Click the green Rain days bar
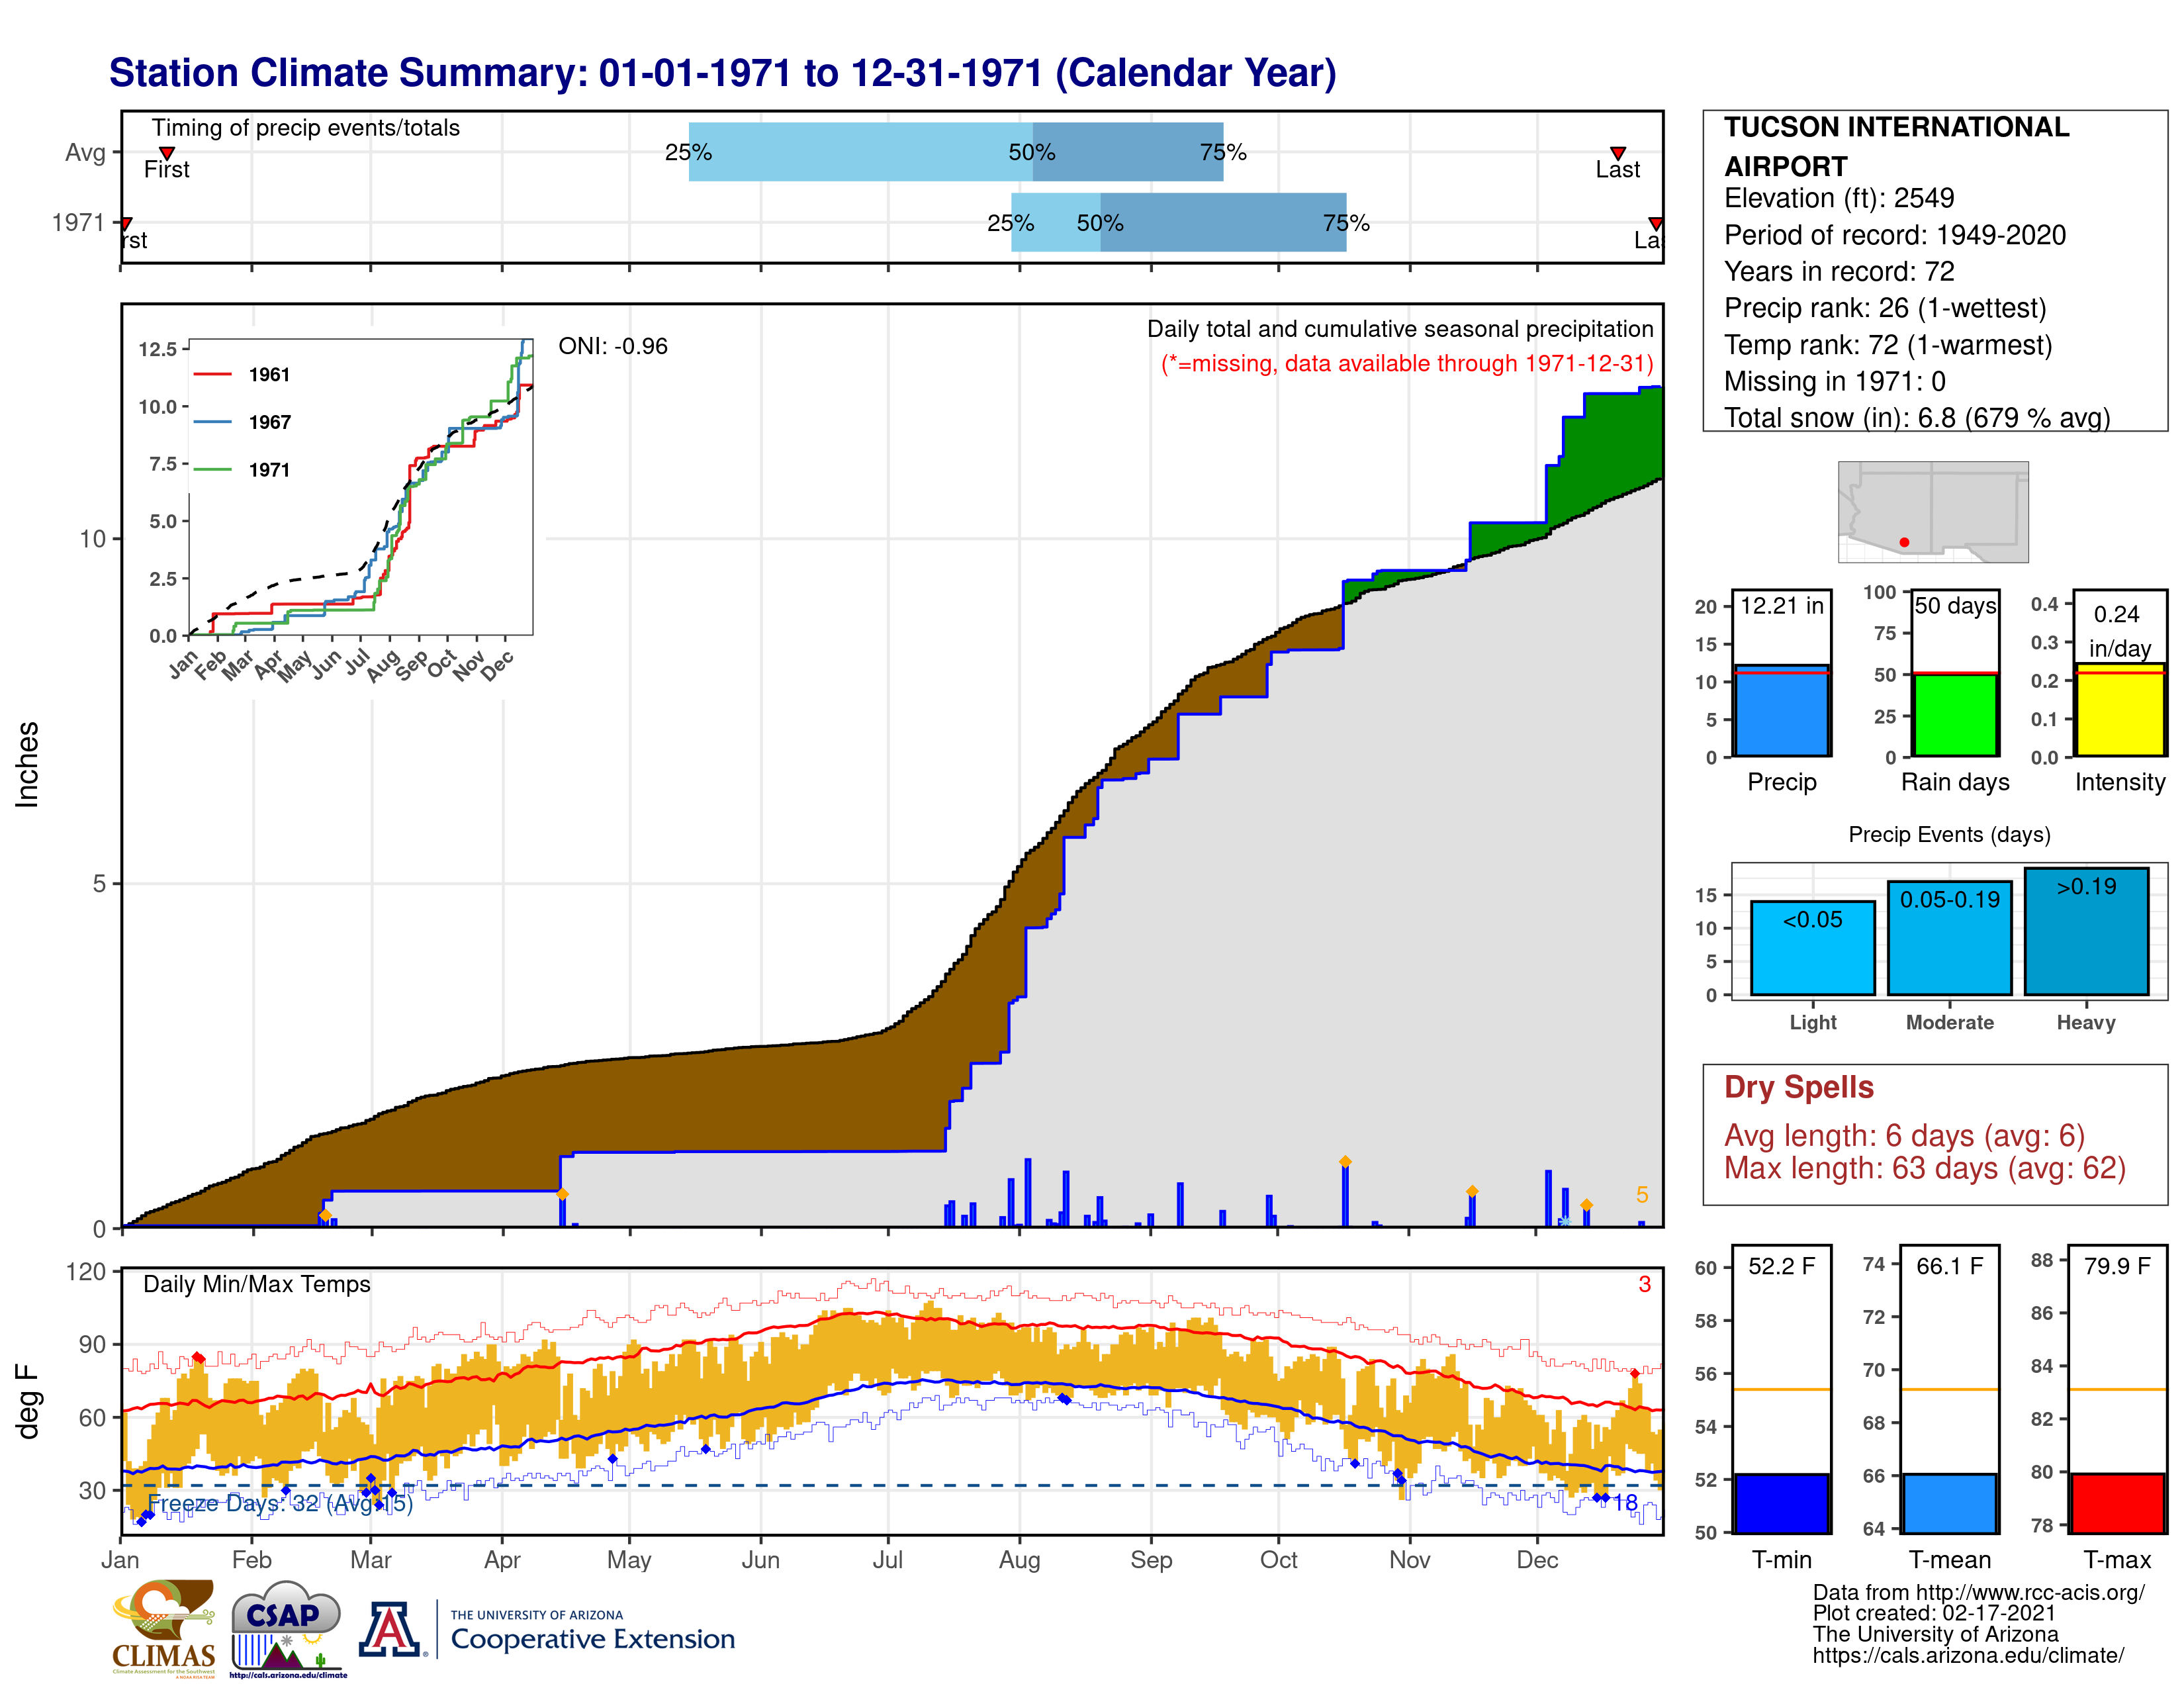The height and width of the screenshot is (1688, 2184). 1955,714
